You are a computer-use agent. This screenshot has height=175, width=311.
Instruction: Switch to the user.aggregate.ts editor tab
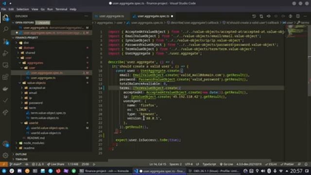point(111,16)
